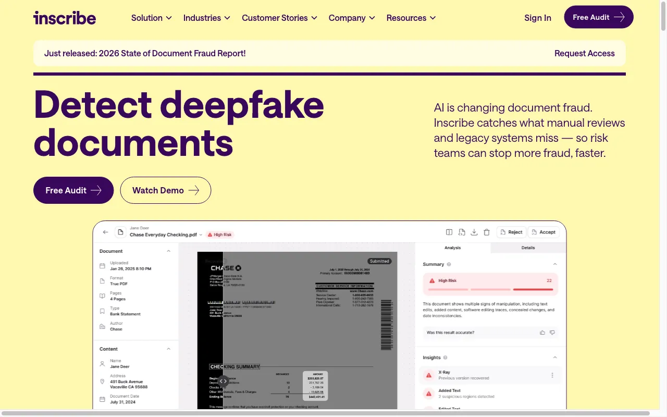Collapse the Summary section chevron
Image resolution: width=667 pixels, height=417 pixels.
[x=555, y=264]
